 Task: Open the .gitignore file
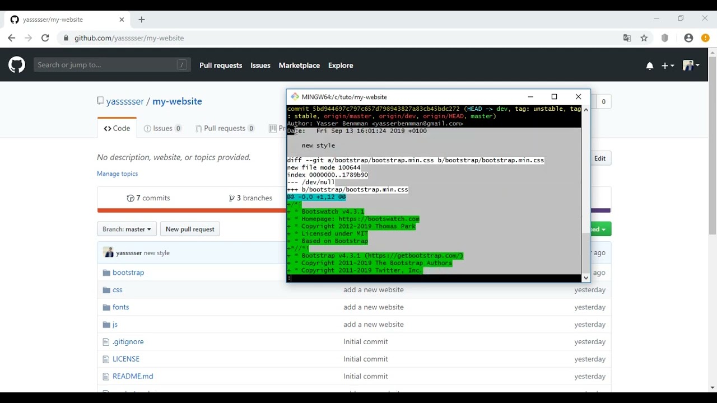point(128,342)
